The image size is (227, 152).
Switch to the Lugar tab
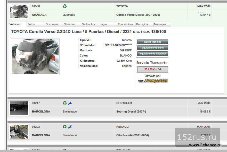[x=108, y=24]
